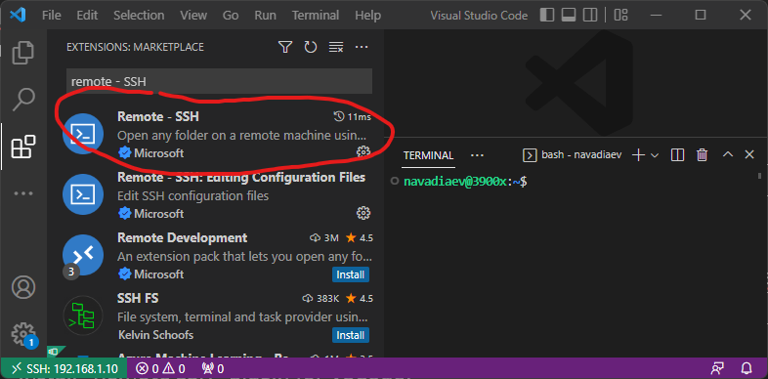Open the Edit menu
Image resolution: width=768 pixels, height=379 pixels.
[x=87, y=16]
